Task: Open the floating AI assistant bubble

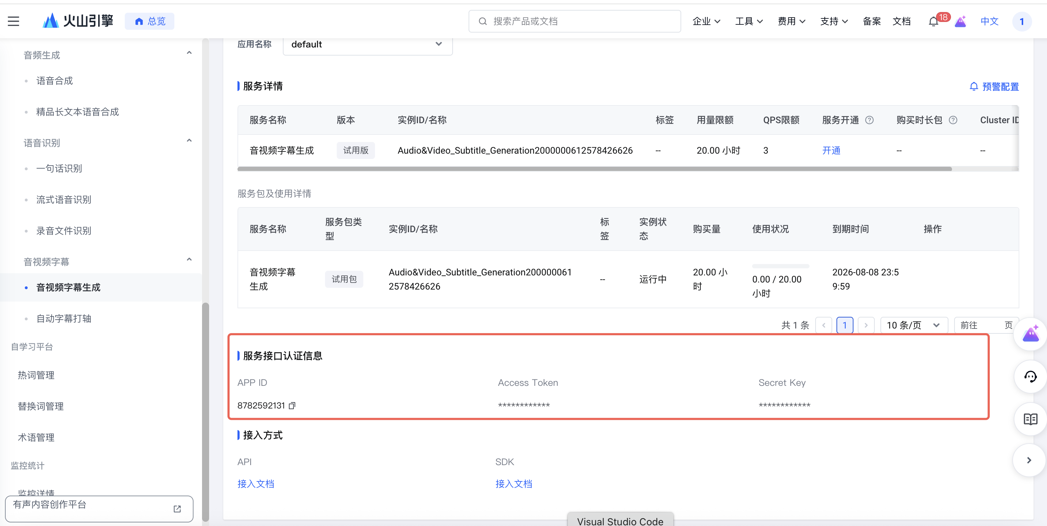Action: tap(1030, 334)
